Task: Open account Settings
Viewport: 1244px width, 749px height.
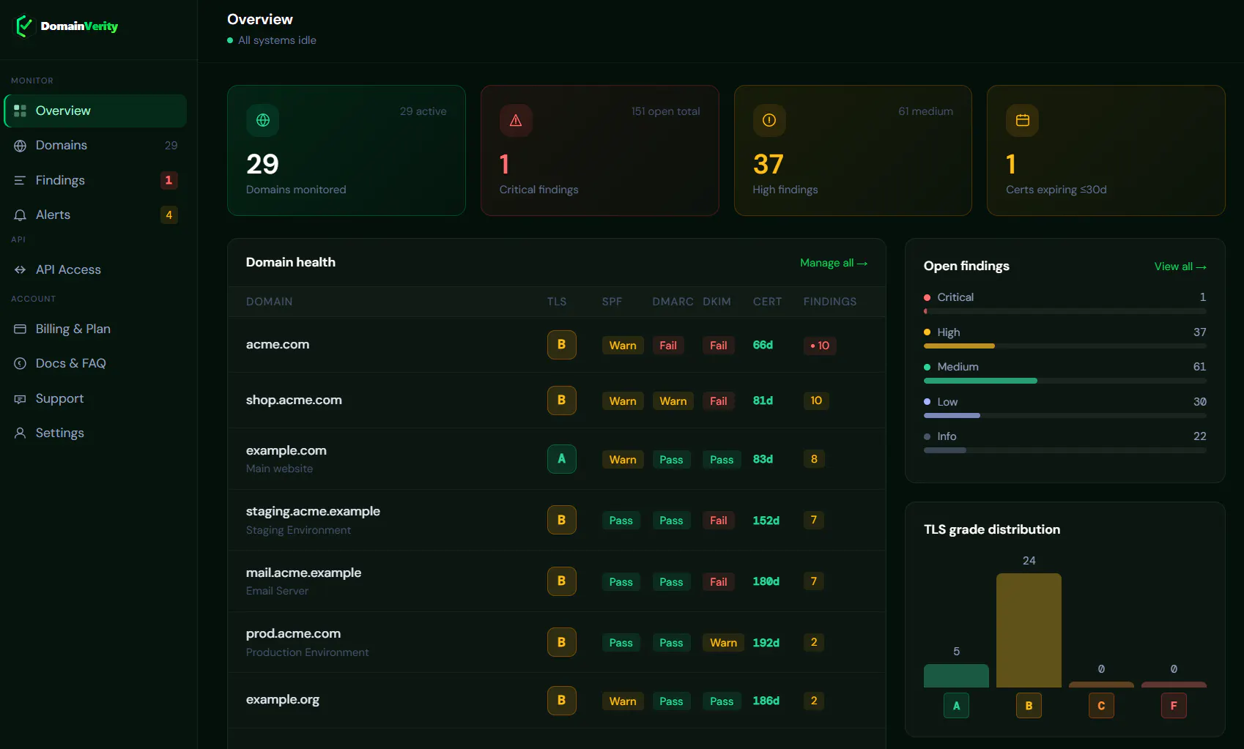Action: (95, 433)
